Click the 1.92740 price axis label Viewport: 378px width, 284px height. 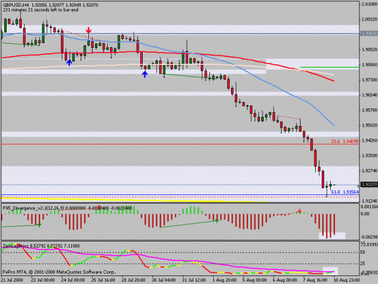click(x=370, y=171)
